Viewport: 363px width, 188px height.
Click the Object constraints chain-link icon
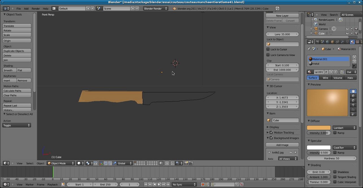click(337, 42)
